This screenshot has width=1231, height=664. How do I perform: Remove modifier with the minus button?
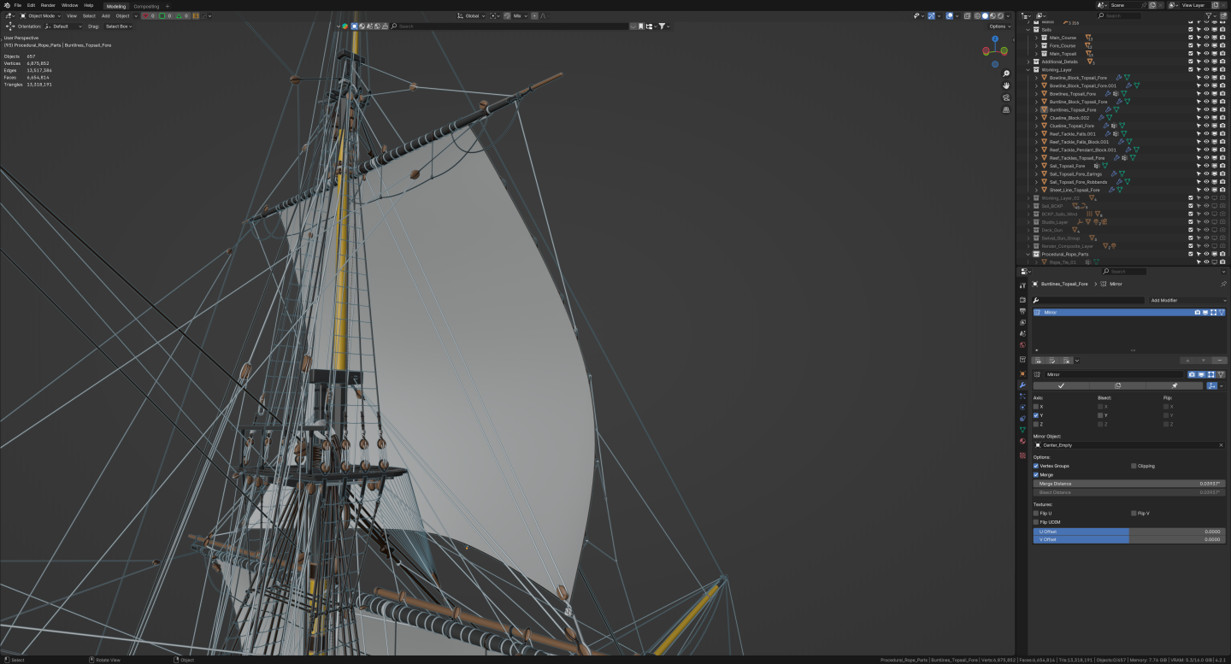(x=1220, y=361)
